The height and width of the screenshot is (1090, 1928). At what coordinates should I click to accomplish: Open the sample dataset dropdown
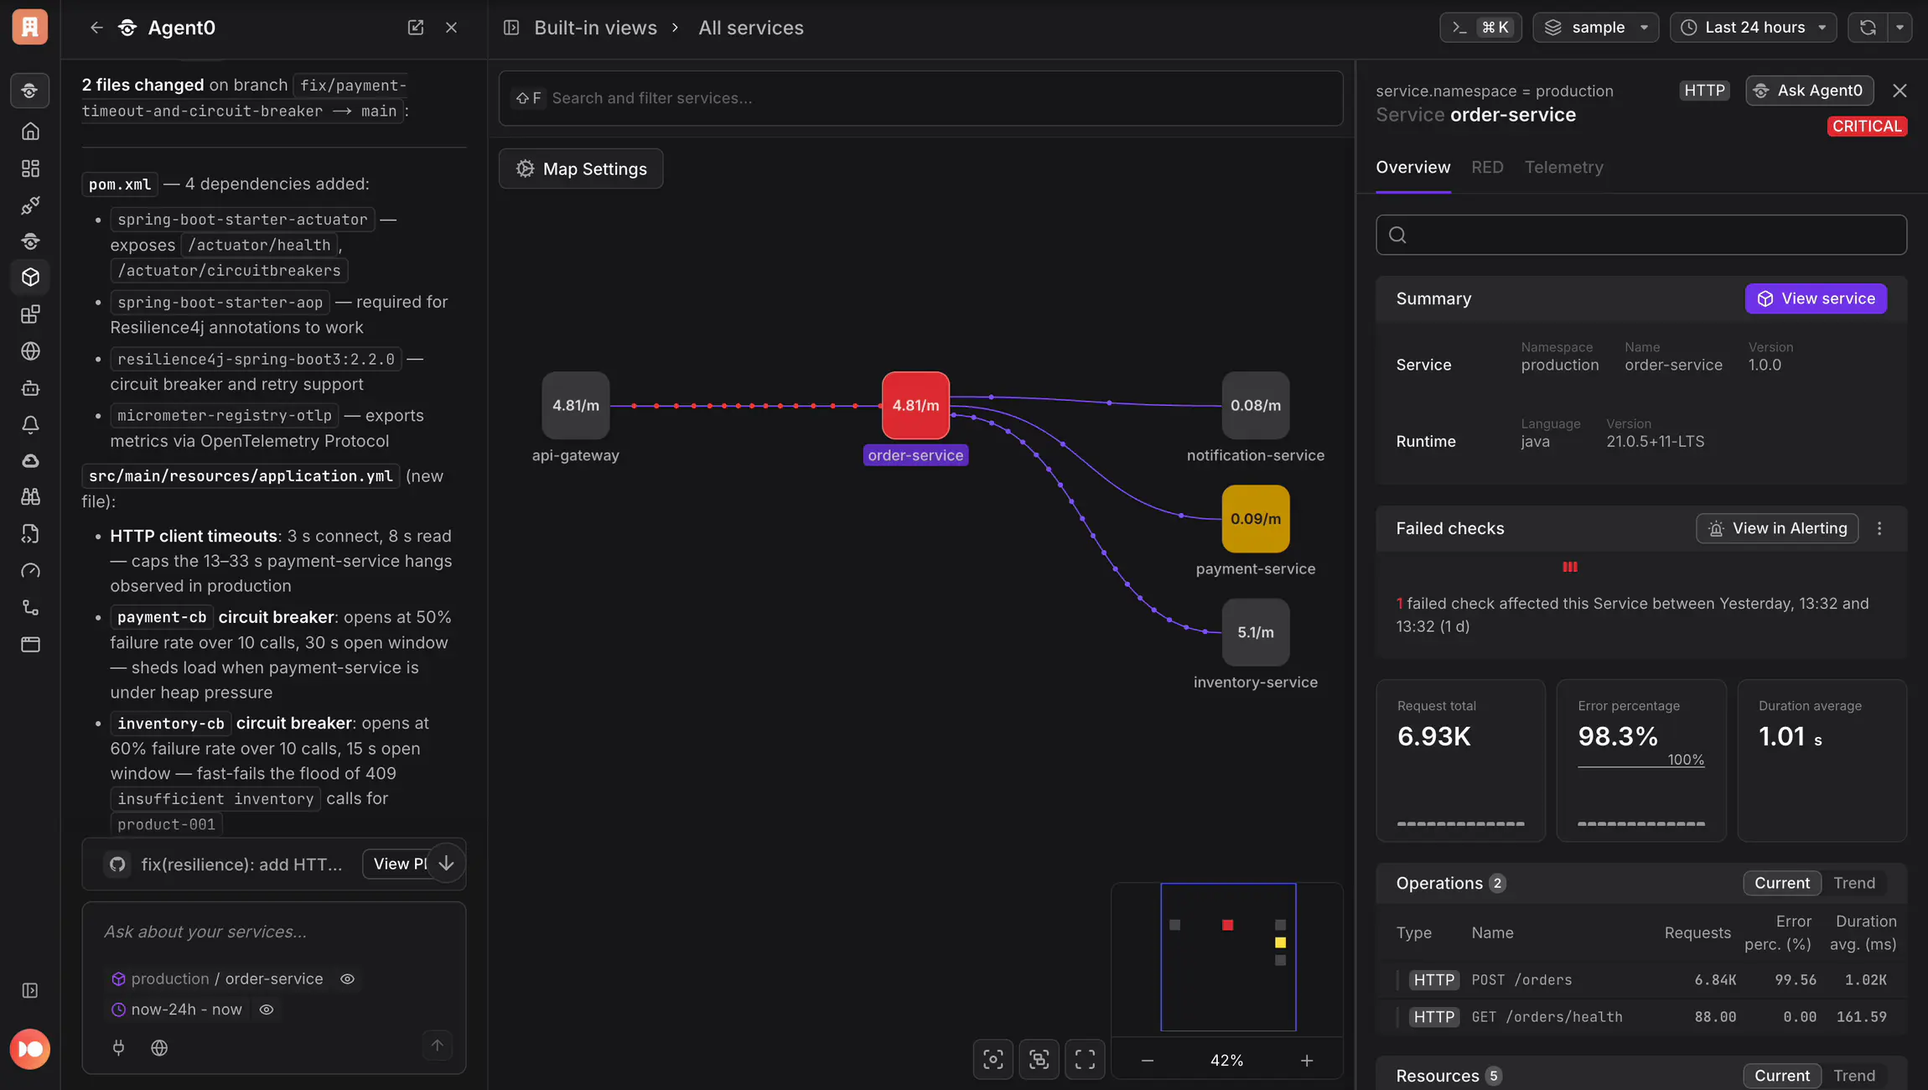coord(1596,28)
